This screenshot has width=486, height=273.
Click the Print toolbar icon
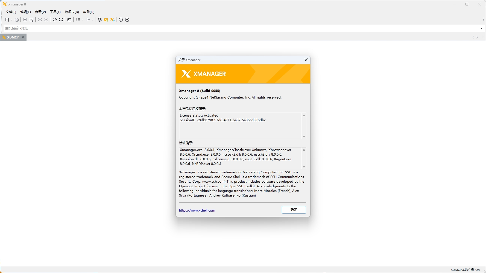[x=16, y=20]
